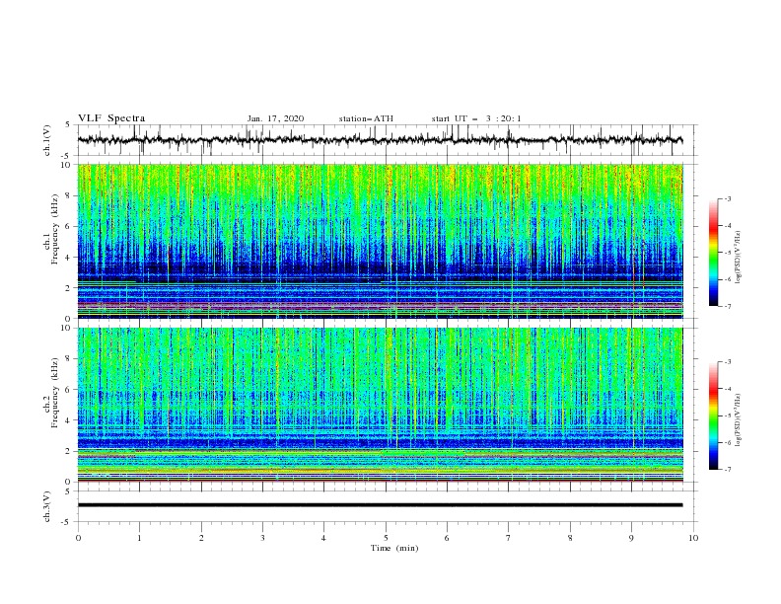781x604 pixels.
Task: Click the "ch.3(V)" axis label
Action: tap(47, 506)
